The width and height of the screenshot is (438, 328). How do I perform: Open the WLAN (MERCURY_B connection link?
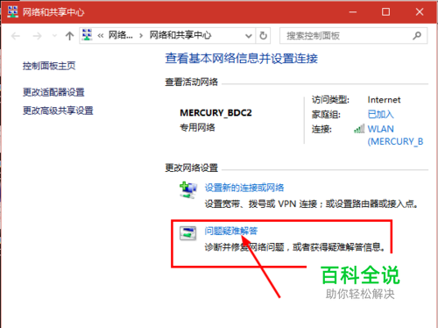point(395,135)
